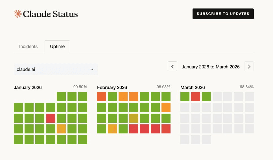Select the red-orange February 1 square
Image resolution: width=273 pixels, height=160 pixels.
click(x=102, y=97)
